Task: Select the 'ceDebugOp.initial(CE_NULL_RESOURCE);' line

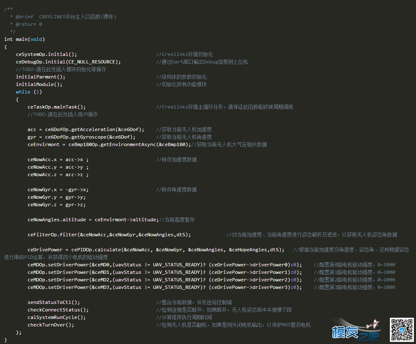Action: [x=68, y=62]
